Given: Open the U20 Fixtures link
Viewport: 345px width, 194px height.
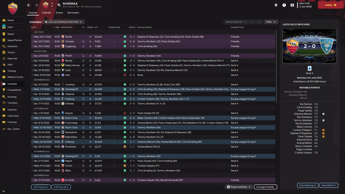Looking at the screenshot, I should 41,187.
